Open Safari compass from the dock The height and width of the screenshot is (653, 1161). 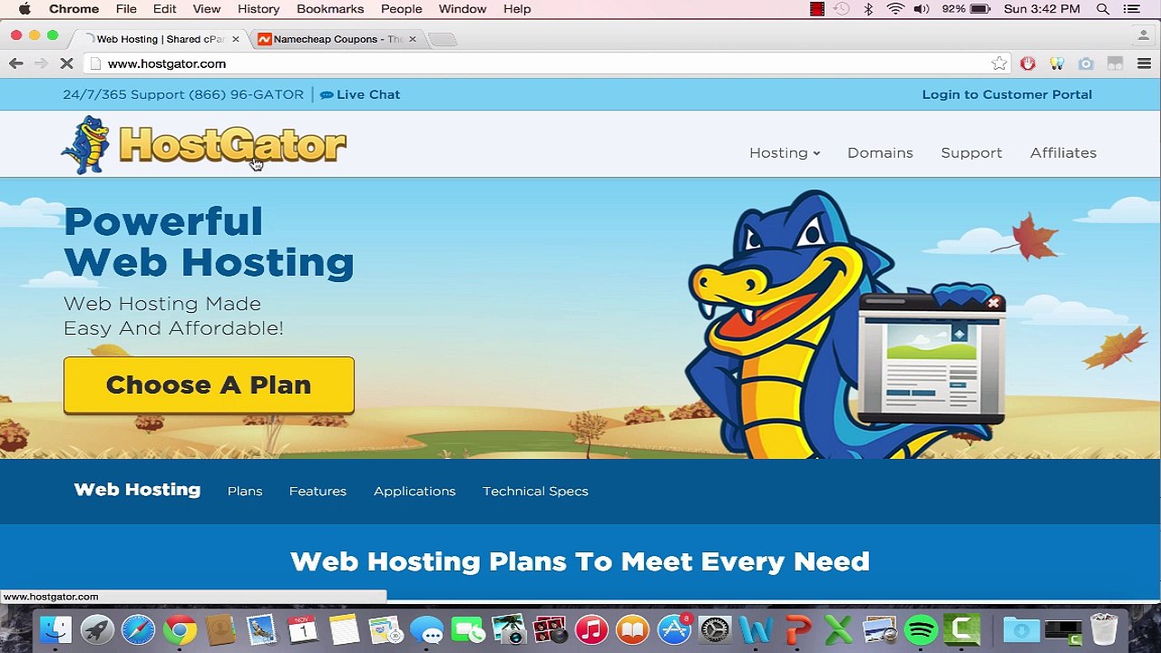(x=138, y=629)
